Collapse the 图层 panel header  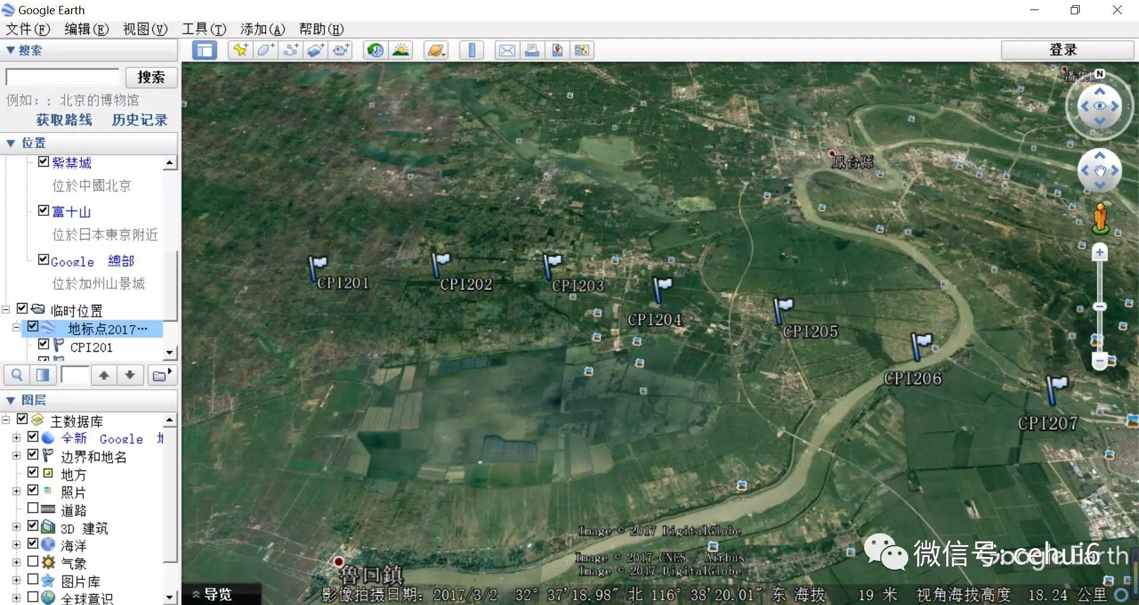coord(11,400)
